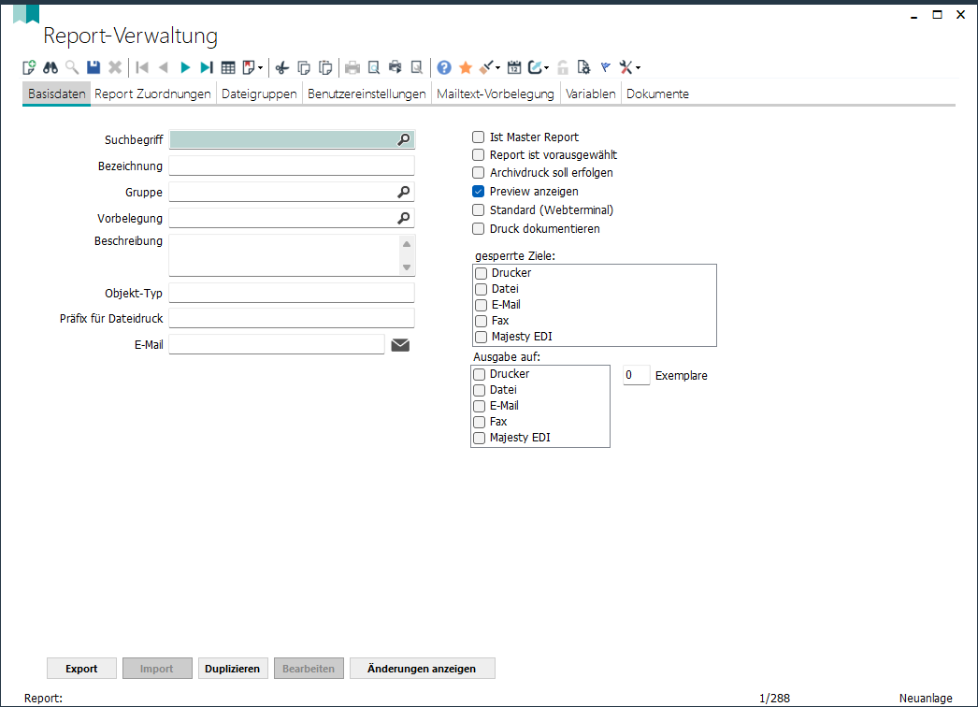
Task: Open the Dokumente tab
Action: (657, 94)
